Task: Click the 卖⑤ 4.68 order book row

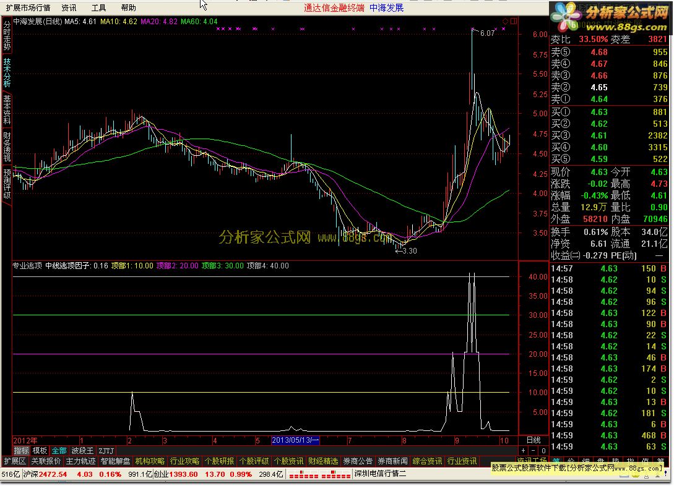Action: (609, 53)
